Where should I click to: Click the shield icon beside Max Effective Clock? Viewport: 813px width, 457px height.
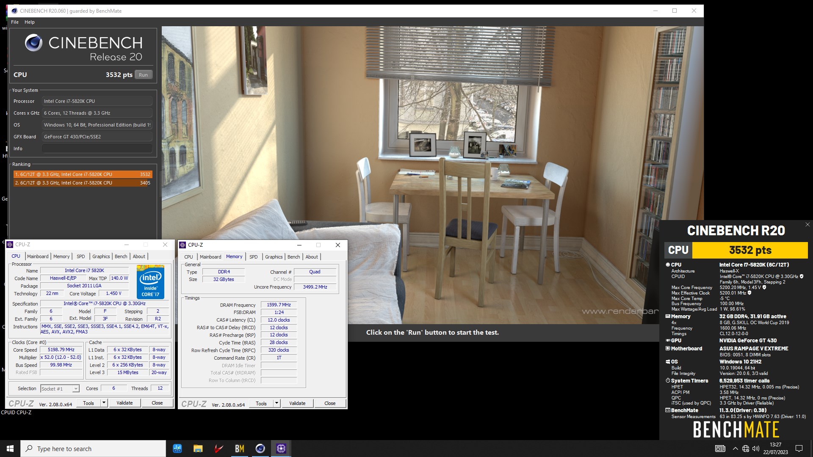coord(749,293)
